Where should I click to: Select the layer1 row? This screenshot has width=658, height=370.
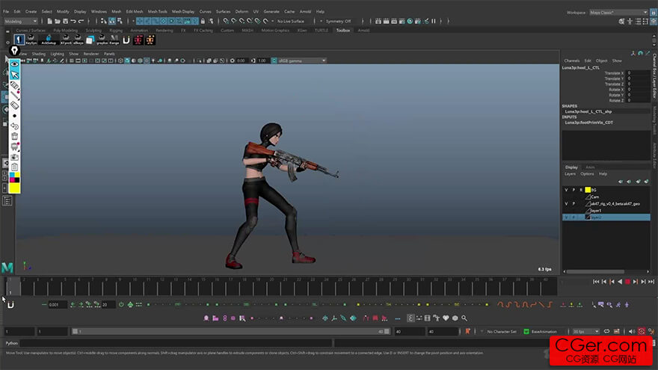[606, 210]
